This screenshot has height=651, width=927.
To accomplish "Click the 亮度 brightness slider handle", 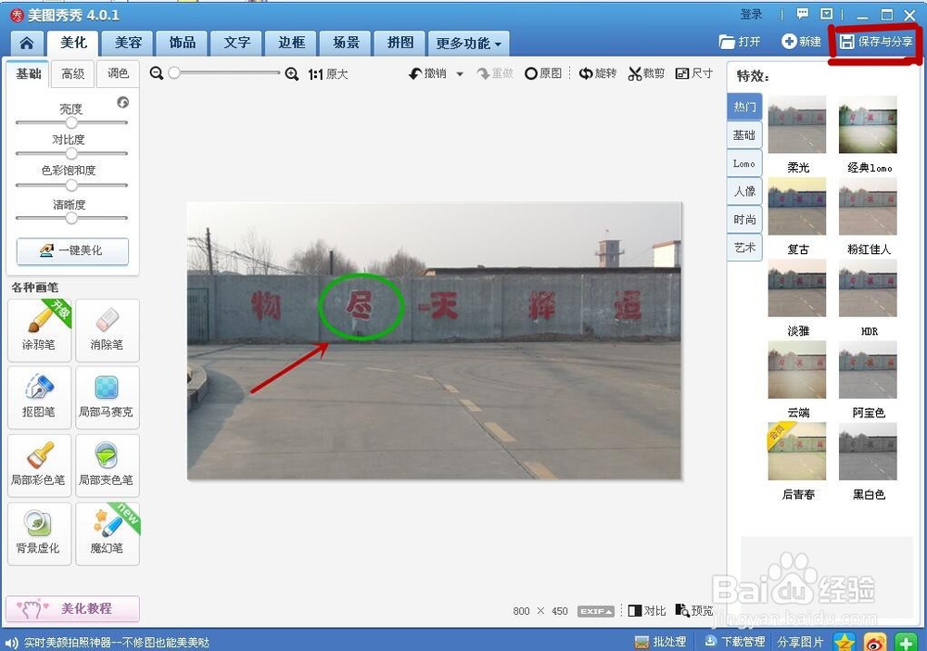I will pos(71,122).
